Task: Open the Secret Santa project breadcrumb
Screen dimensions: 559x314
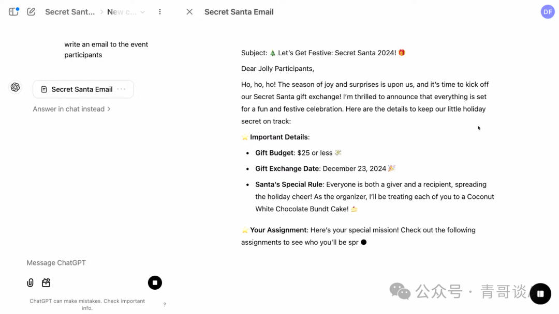Action: (70, 12)
